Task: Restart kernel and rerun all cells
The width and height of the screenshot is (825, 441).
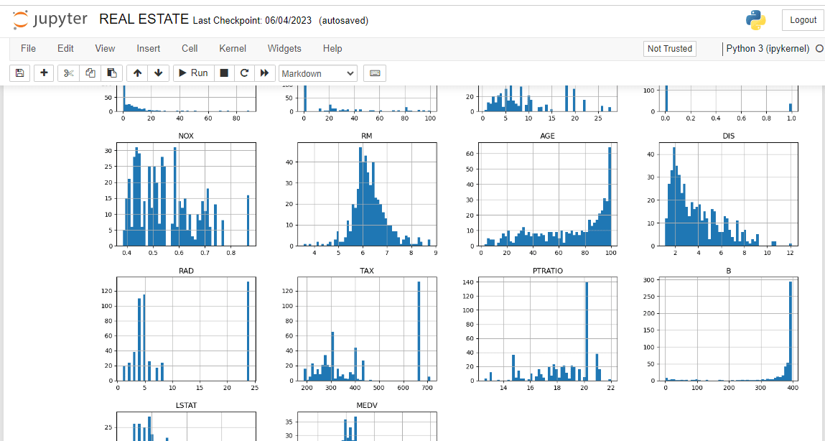Action: (264, 73)
